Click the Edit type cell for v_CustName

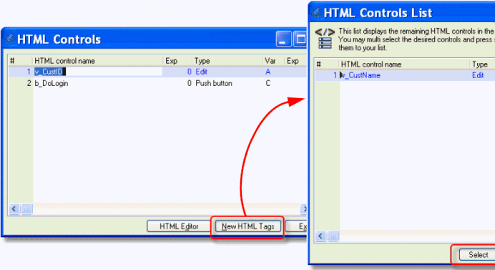[478, 75]
